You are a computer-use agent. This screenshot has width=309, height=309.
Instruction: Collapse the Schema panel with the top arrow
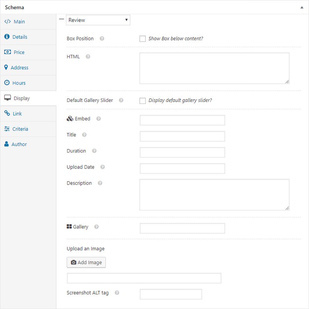[x=302, y=7]
